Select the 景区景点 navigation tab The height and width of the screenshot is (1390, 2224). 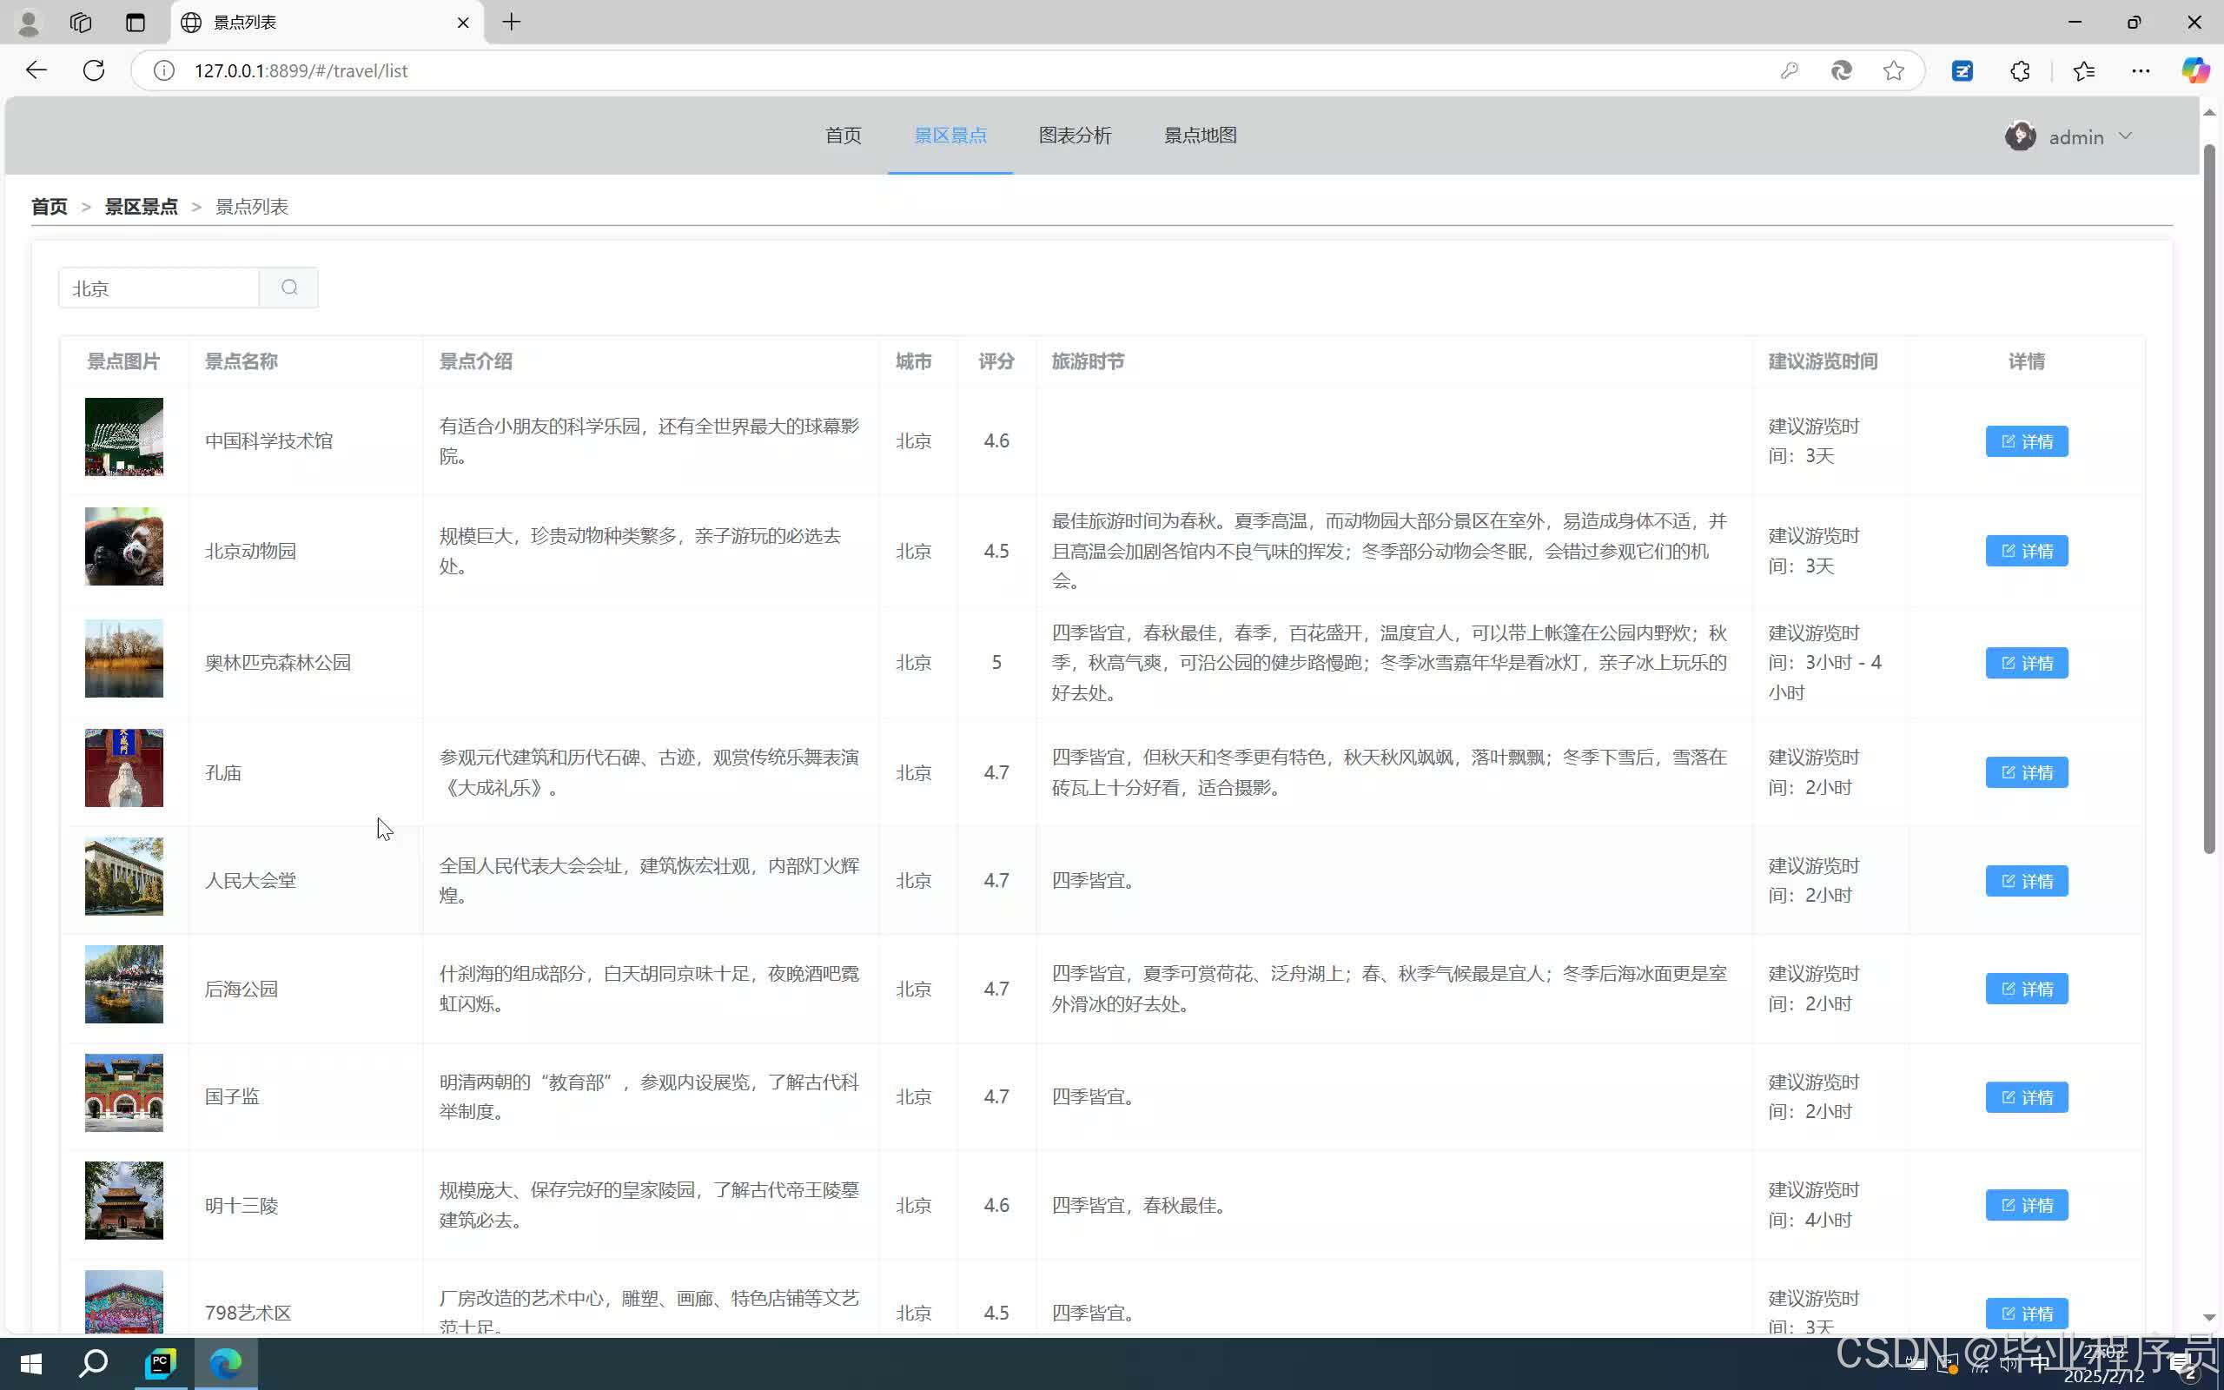click(950, 136)
